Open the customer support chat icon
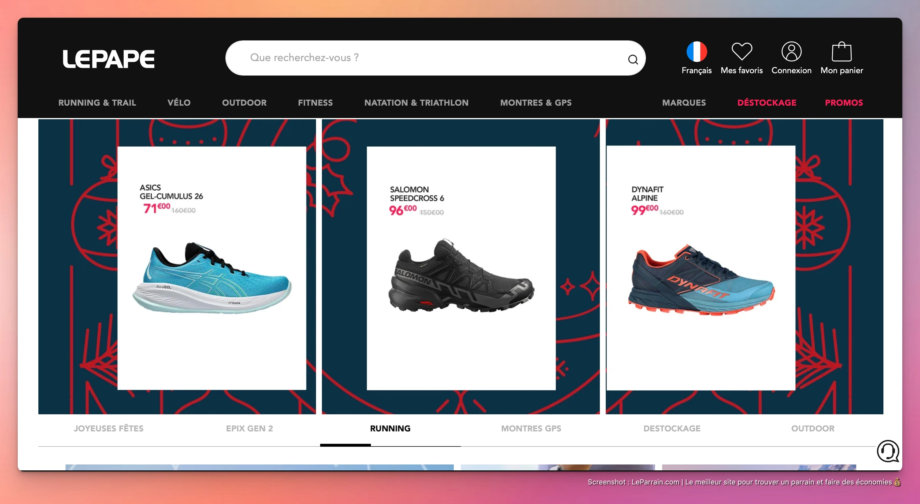This screenshot has height=504, width=920. point(888,451)
